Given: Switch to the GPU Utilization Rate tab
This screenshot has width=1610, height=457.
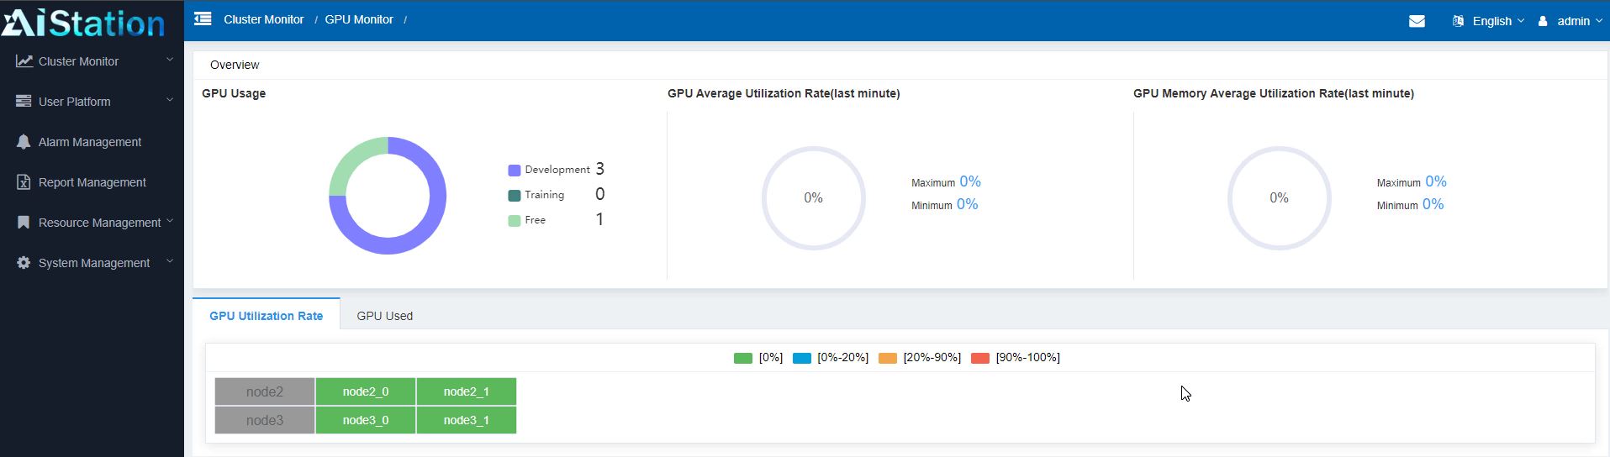Looking at the screenshot, I should click(x=266, y=316).
